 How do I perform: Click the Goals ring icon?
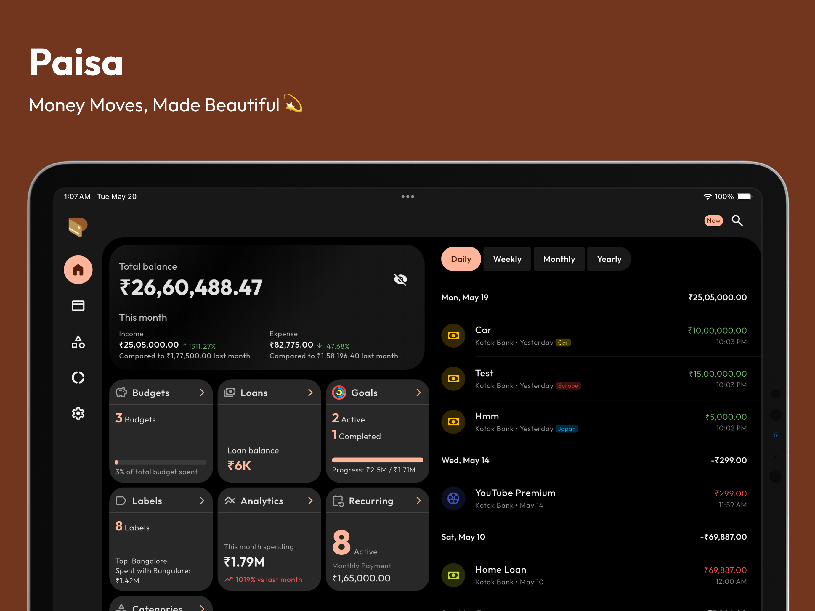[x=339, y=393]
